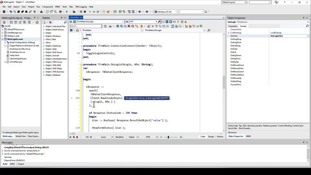Image resolution: width=311 pixels, height=175 pixels.
Task: Click the black Forward navigation arrow
Action: point(147,12)
